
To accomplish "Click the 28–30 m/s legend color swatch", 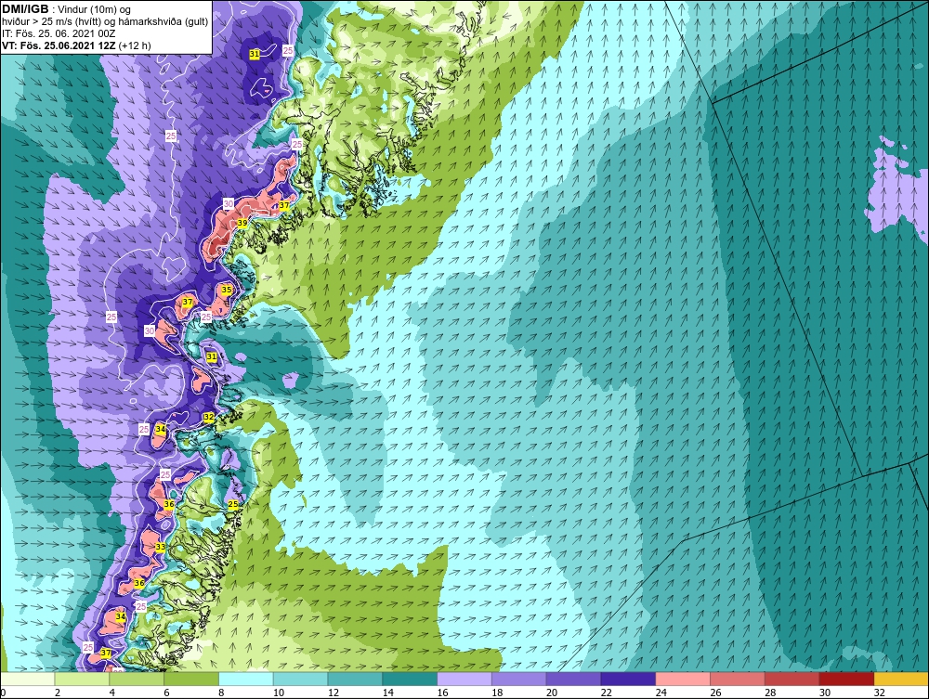I will (x=792, y=679).
